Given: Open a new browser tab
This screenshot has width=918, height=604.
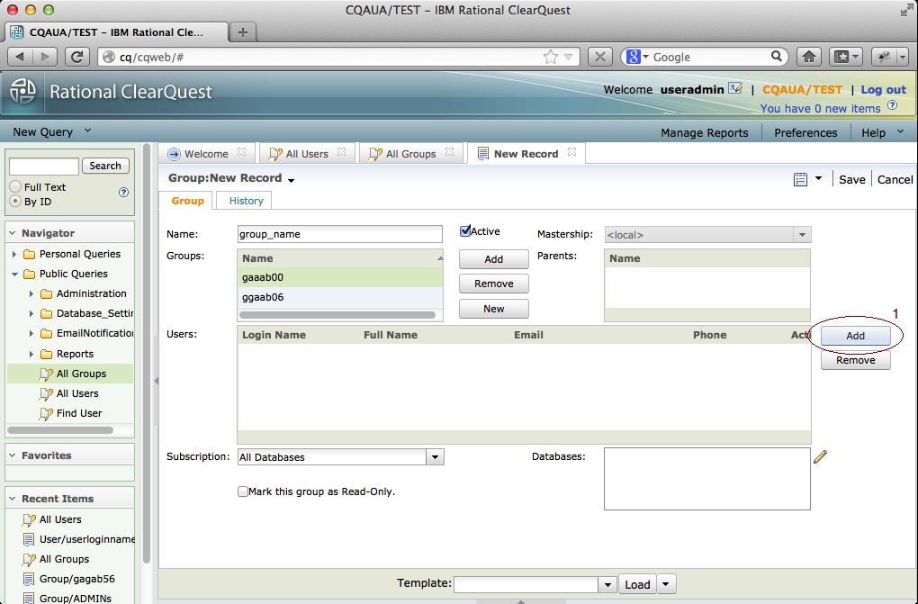Looking at the screenshot, I should tap(243, 32).
